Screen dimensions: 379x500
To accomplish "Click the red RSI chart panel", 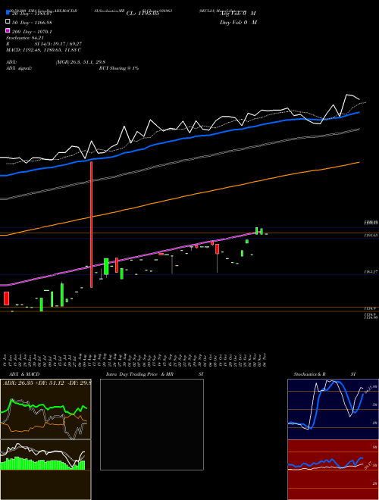I will (333, 470).
